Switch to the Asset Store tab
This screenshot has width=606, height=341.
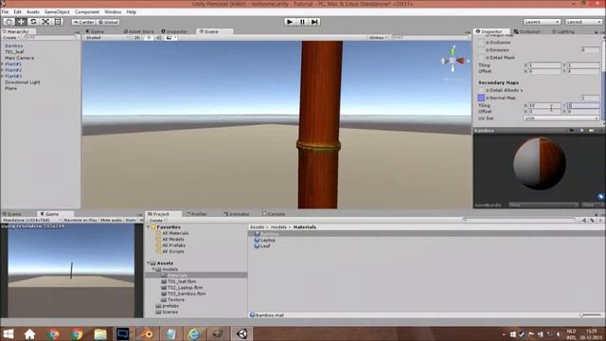(138, 31)
